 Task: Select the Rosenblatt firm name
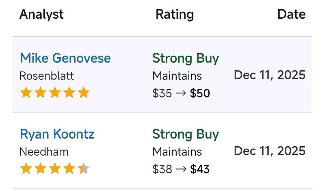tap(47, 76)
